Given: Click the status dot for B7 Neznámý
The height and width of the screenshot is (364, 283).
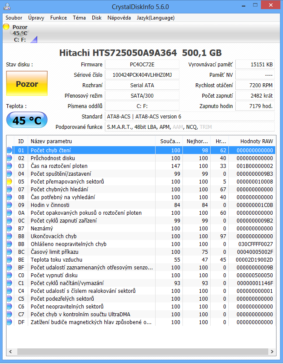Looking at the screenshot, I should tap(9, 229).
